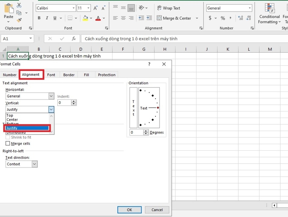Image resolution: width=288 pixels, height=217 pixels.
Task: Click Format Cells help question mark
Action: click(x=149, y=64)
